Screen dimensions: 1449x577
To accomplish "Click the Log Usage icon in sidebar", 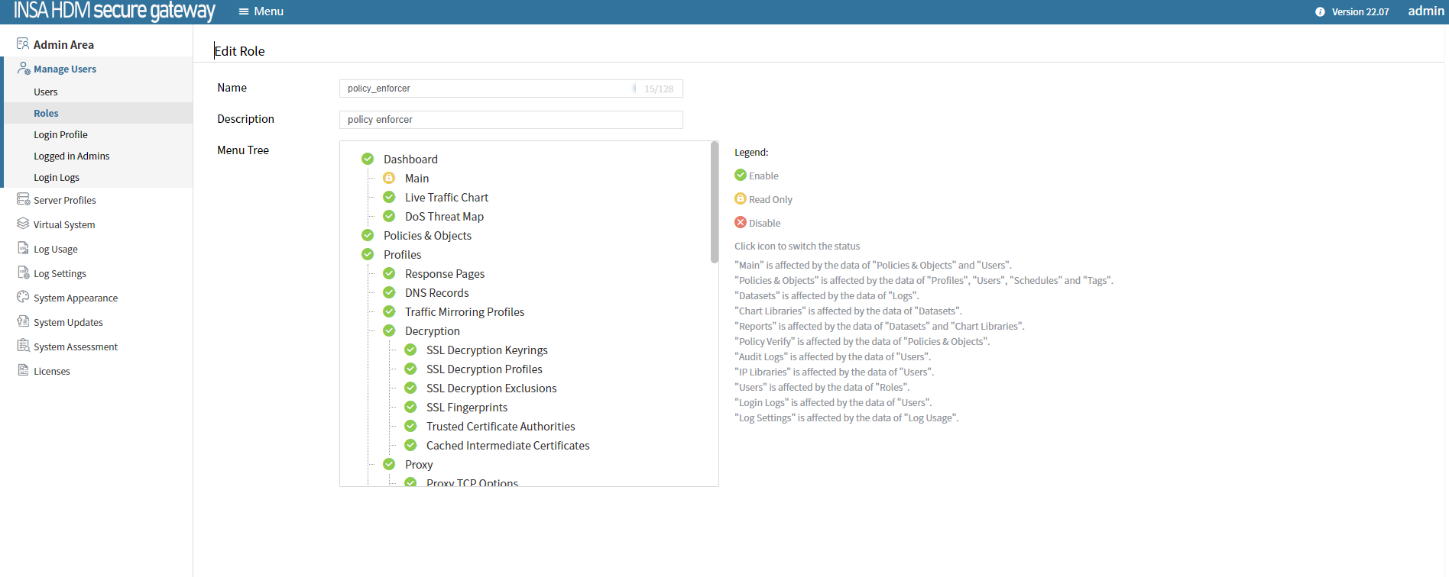I will 23,249.
